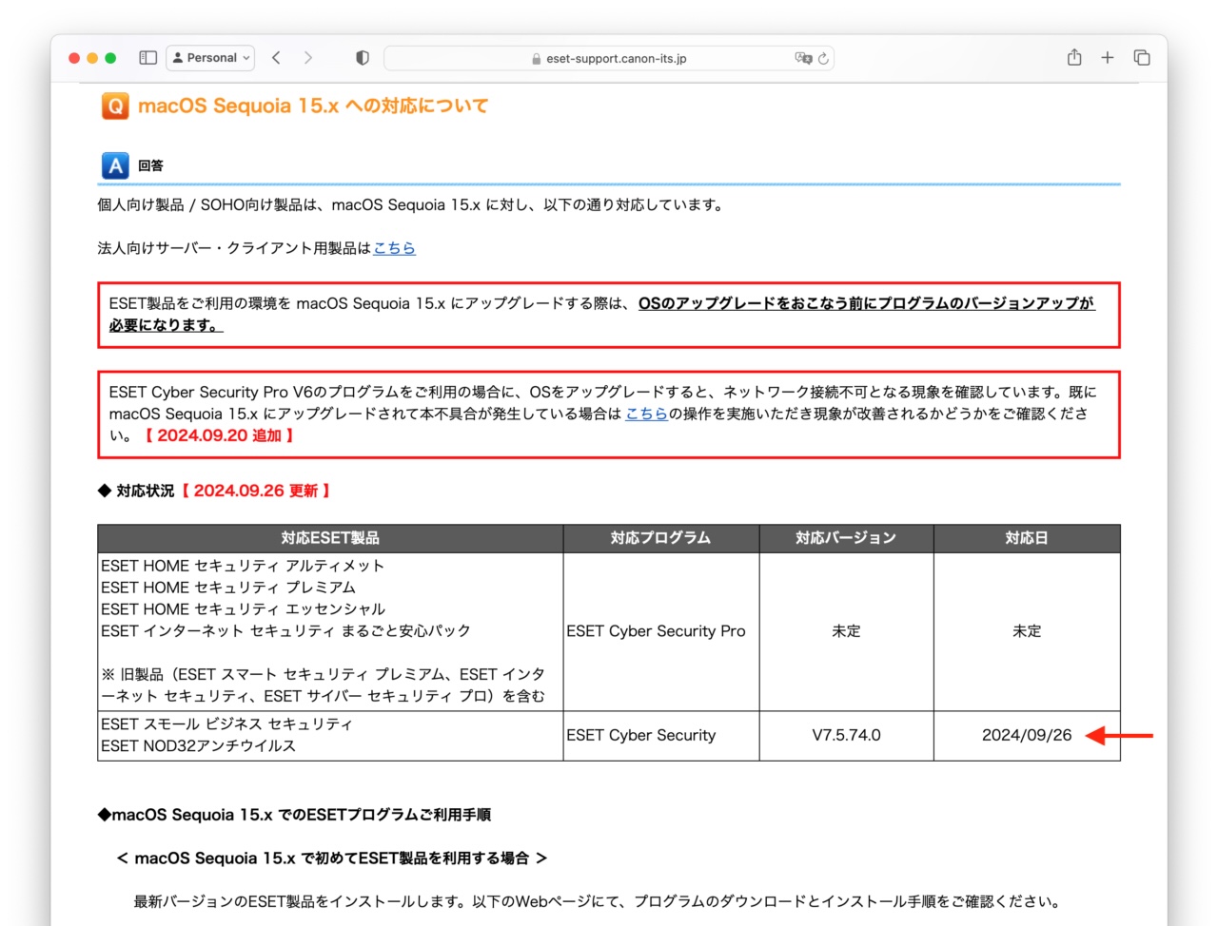1218x926 pixels.
Task: Click the ◆macOS Sequoia 15.x でのESETプログラムご利用手順 heading
Action: click(x=294, y=815)
